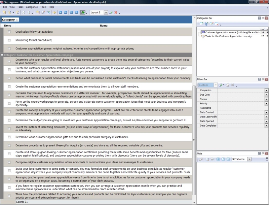Click the red delete layout X icon
Viewport: 269px width, 205px height.
click(116, 12)
